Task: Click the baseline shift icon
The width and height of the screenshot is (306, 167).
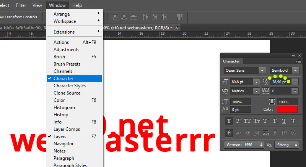Action: (x=225, y=109)
